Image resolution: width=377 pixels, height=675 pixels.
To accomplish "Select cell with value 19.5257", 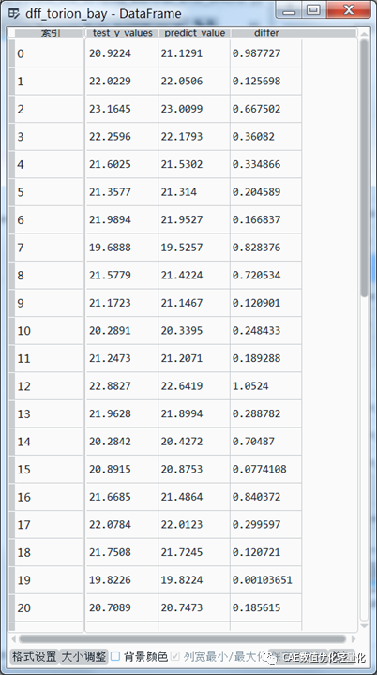I will (x=194, y=247).
